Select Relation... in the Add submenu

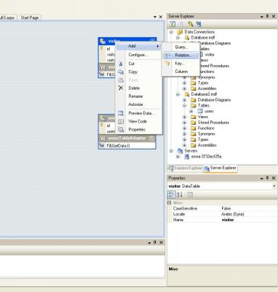(180, 55)
